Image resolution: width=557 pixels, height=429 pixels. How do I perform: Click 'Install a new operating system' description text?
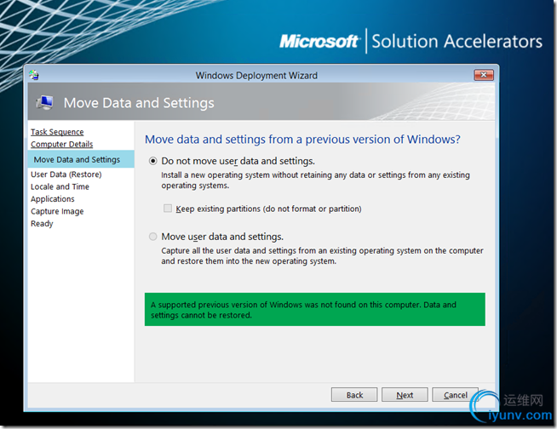click(315, 180)
